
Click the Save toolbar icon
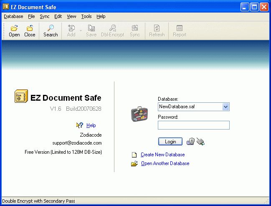pos(91,28)
